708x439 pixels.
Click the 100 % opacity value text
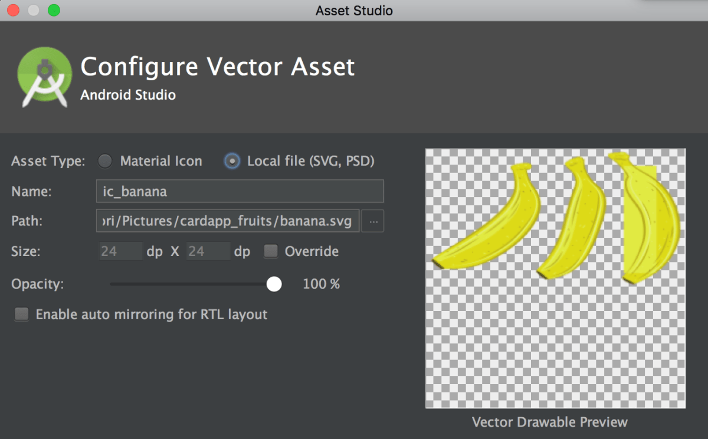click(320, 284)
